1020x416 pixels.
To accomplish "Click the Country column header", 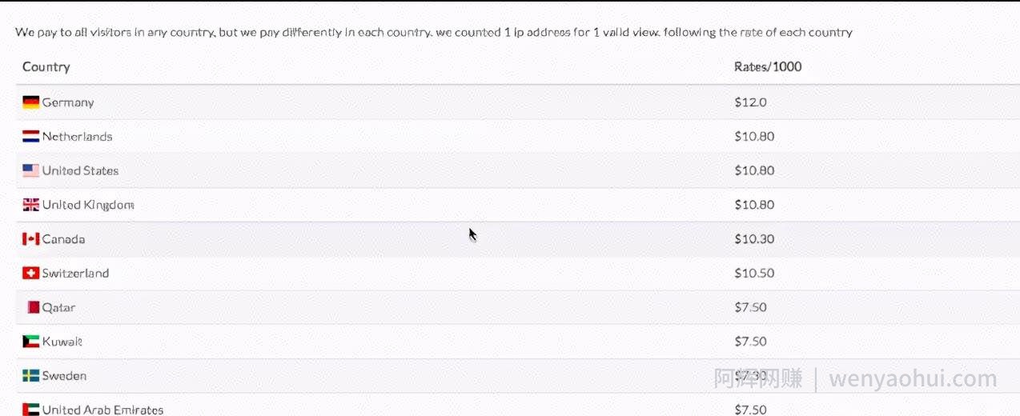I will pos(46,67).
